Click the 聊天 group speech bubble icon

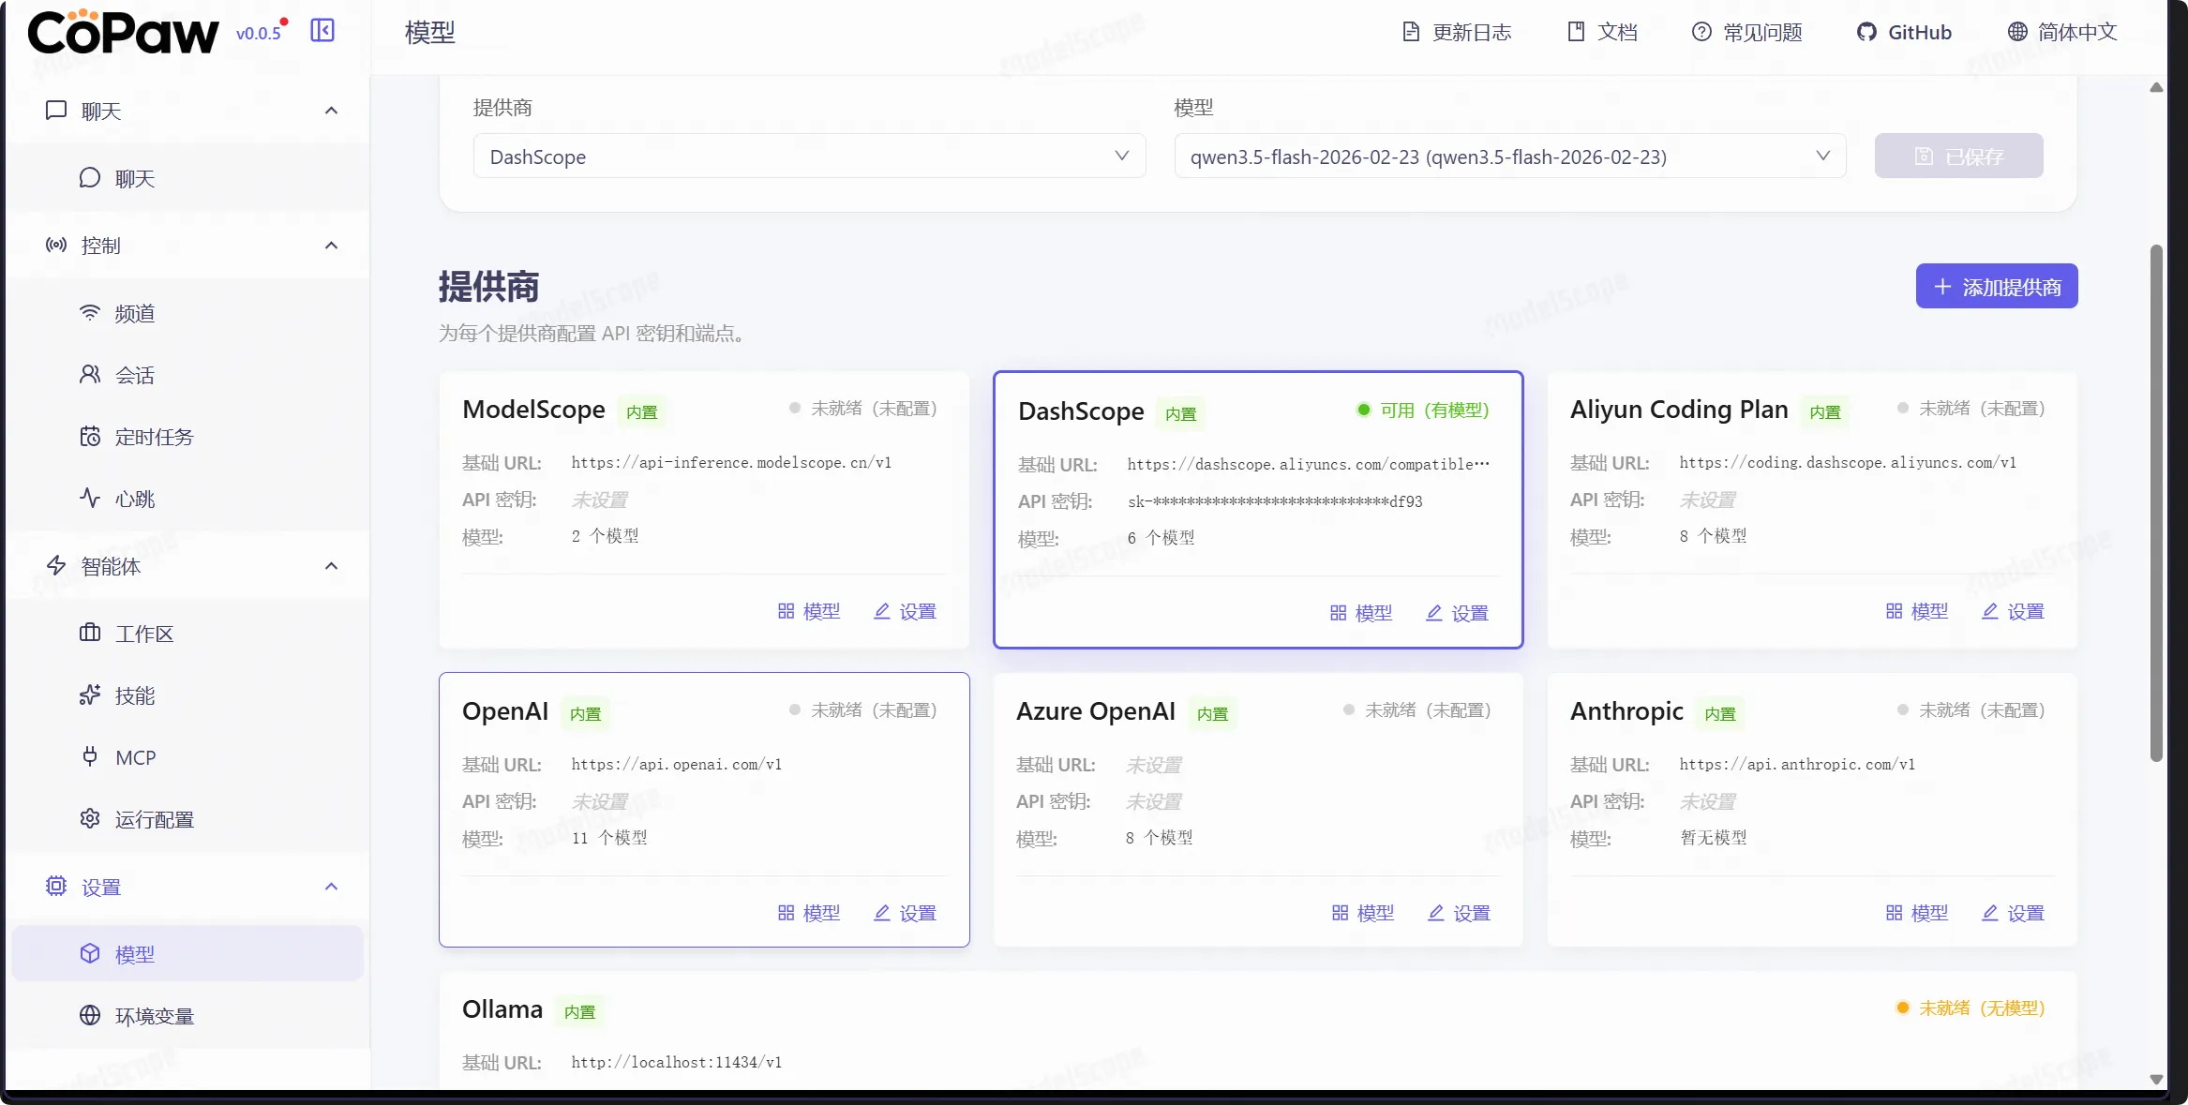click(x=56, y=111)
